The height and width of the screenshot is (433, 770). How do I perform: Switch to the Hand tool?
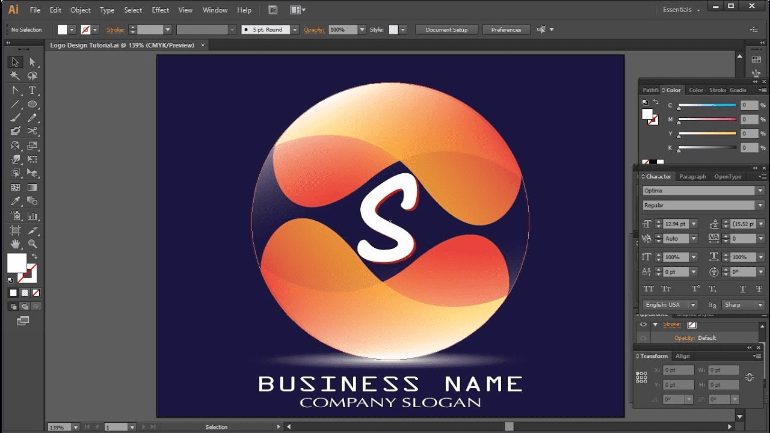pos(15,244)
